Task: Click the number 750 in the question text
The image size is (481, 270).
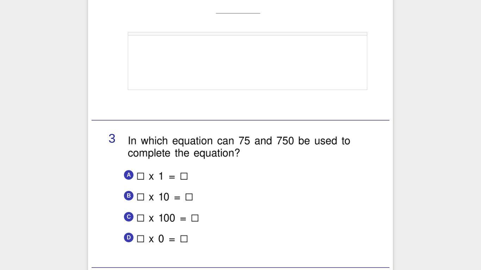Action: (285, 141)
